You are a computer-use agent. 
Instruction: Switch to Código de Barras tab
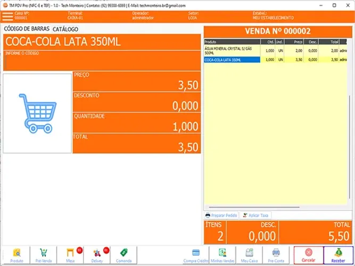tap(27, 29)
